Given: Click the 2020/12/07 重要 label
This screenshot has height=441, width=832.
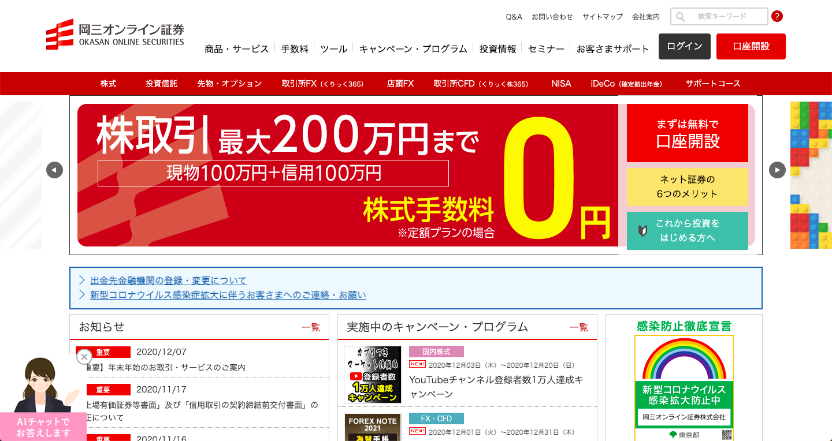Looking at the screenshot, I should point(103,352).
